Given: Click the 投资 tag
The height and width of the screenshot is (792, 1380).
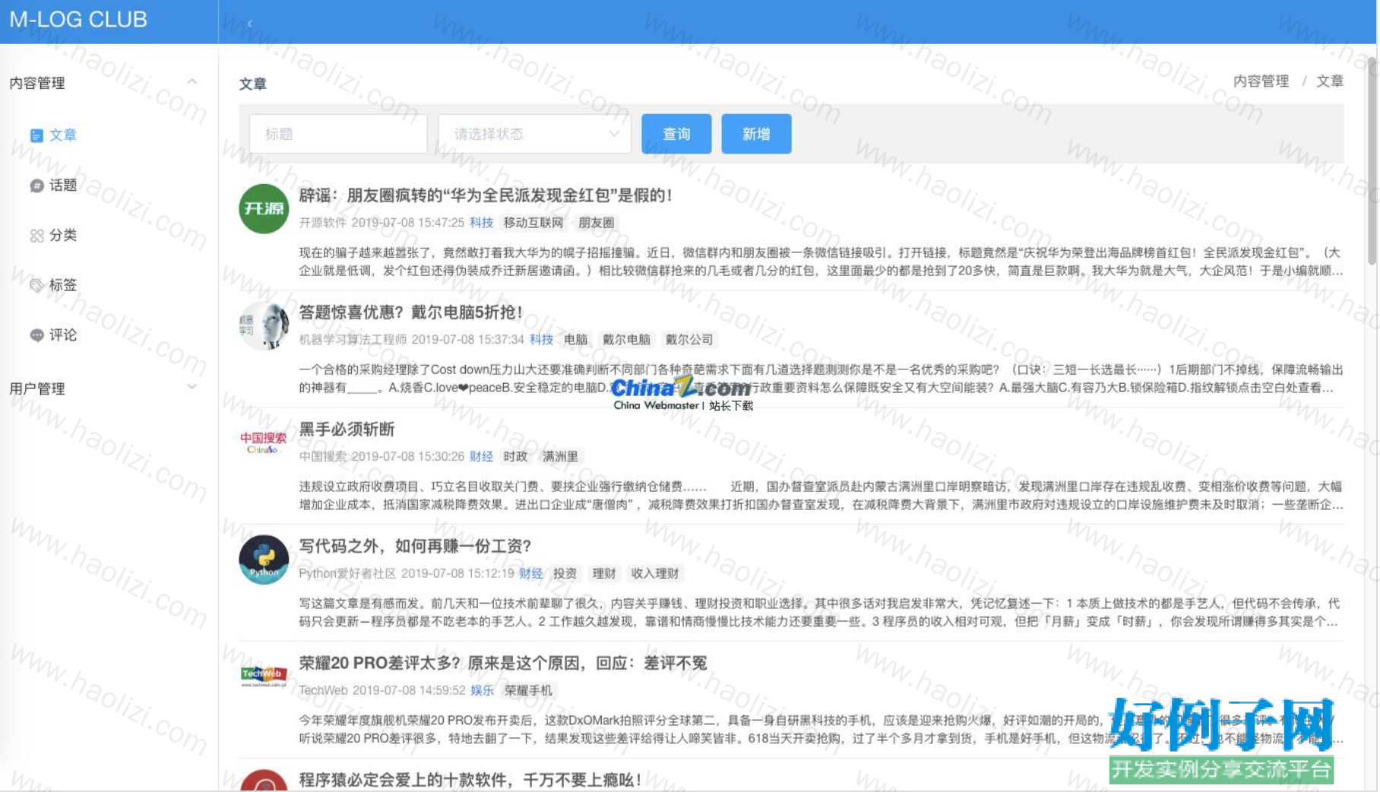Looking at the screenshot, I should pyautogui.click(x=565, y=574).
